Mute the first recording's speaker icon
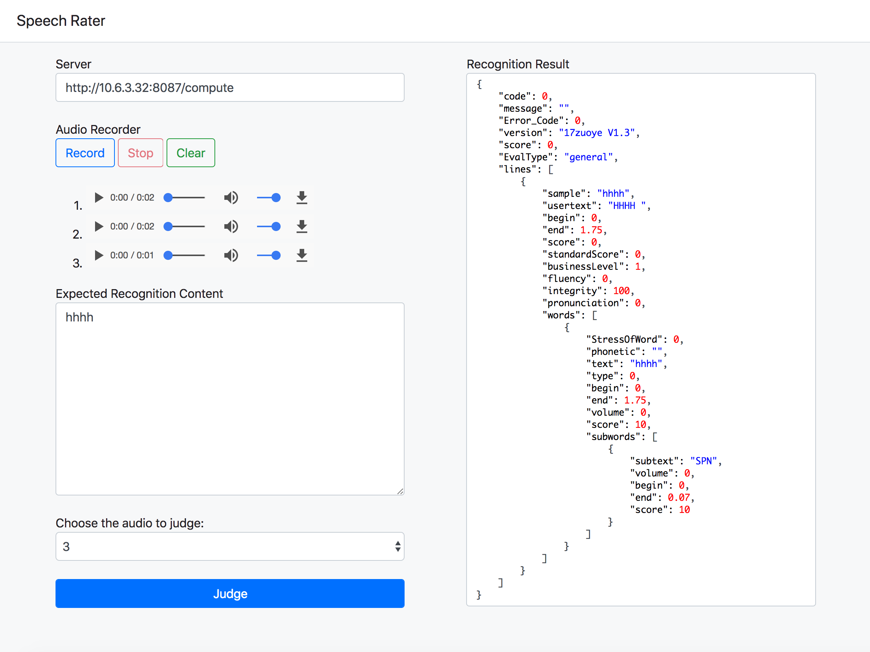Viewport: 870px width, 652px height. [x=231, y=197]
